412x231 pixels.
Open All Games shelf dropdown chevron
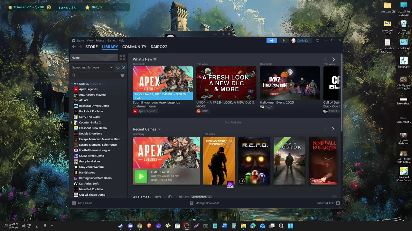[164, 197]
